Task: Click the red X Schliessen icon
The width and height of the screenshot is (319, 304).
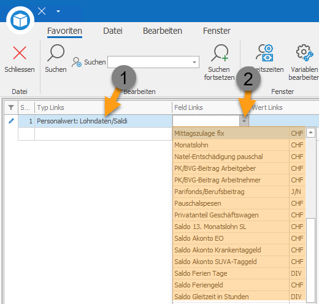Action: point(20,53)
